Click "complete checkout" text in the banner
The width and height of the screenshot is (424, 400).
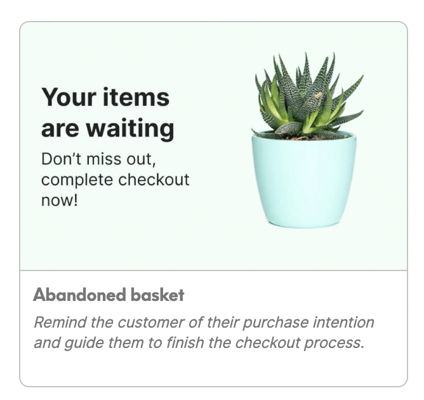[x=115, y=179]
